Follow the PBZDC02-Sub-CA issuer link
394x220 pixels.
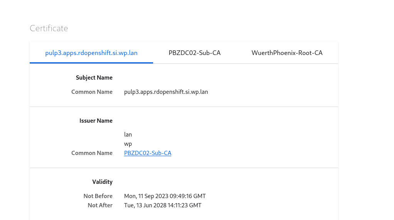click(x=148, y=153)
